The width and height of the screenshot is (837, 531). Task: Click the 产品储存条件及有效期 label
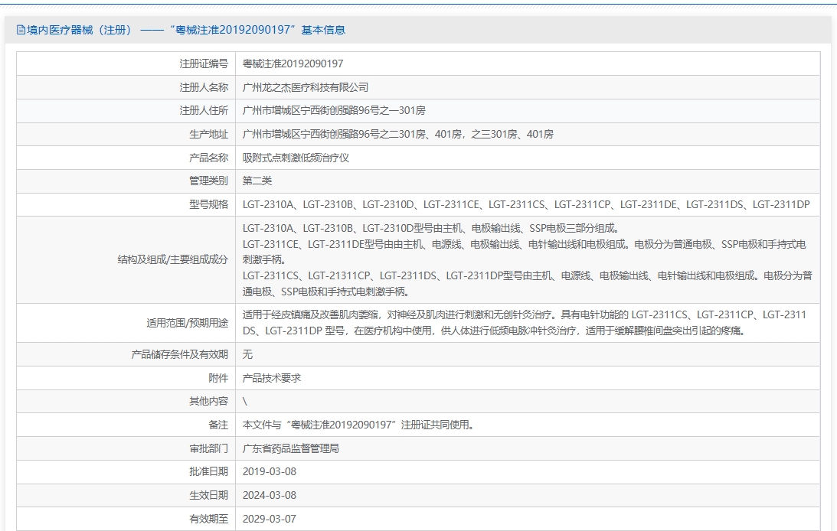click(x=179, y=354)
